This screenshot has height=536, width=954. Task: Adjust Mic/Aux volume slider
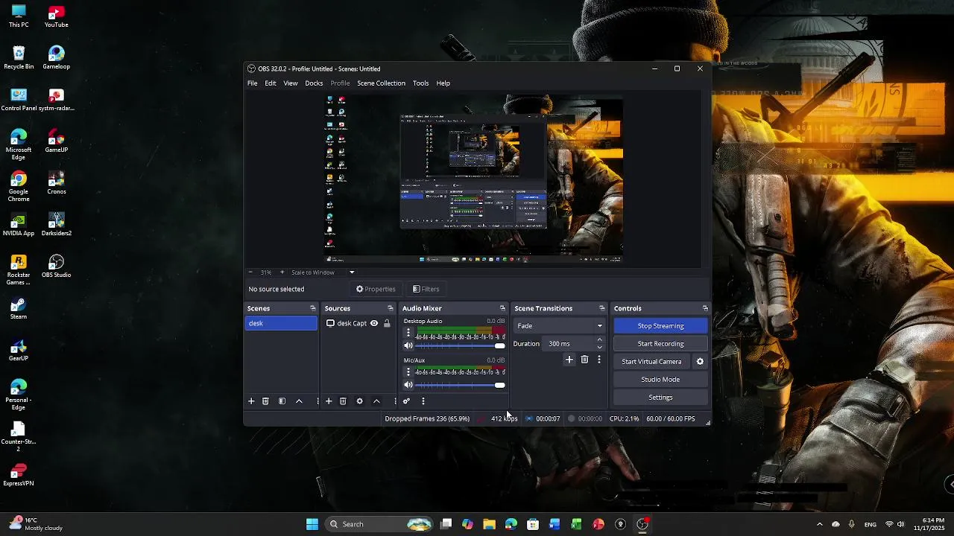click(x=460, y=385)
